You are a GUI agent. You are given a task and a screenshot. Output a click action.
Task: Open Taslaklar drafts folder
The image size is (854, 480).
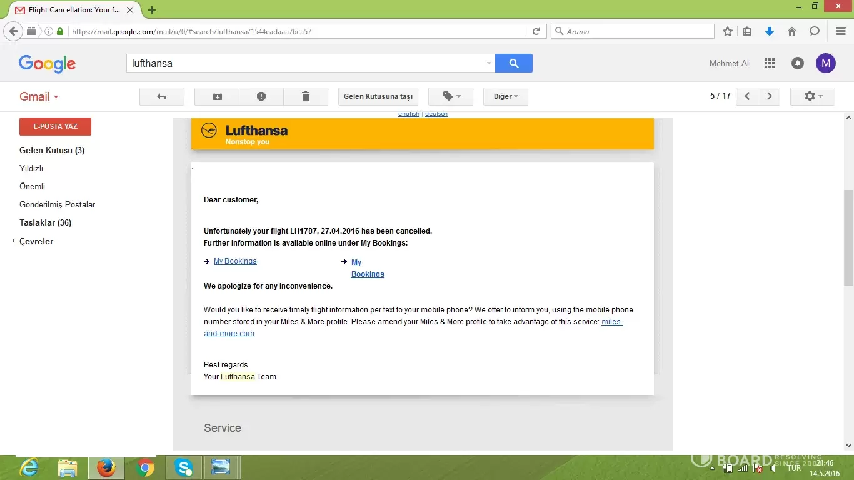pos(45,222)
